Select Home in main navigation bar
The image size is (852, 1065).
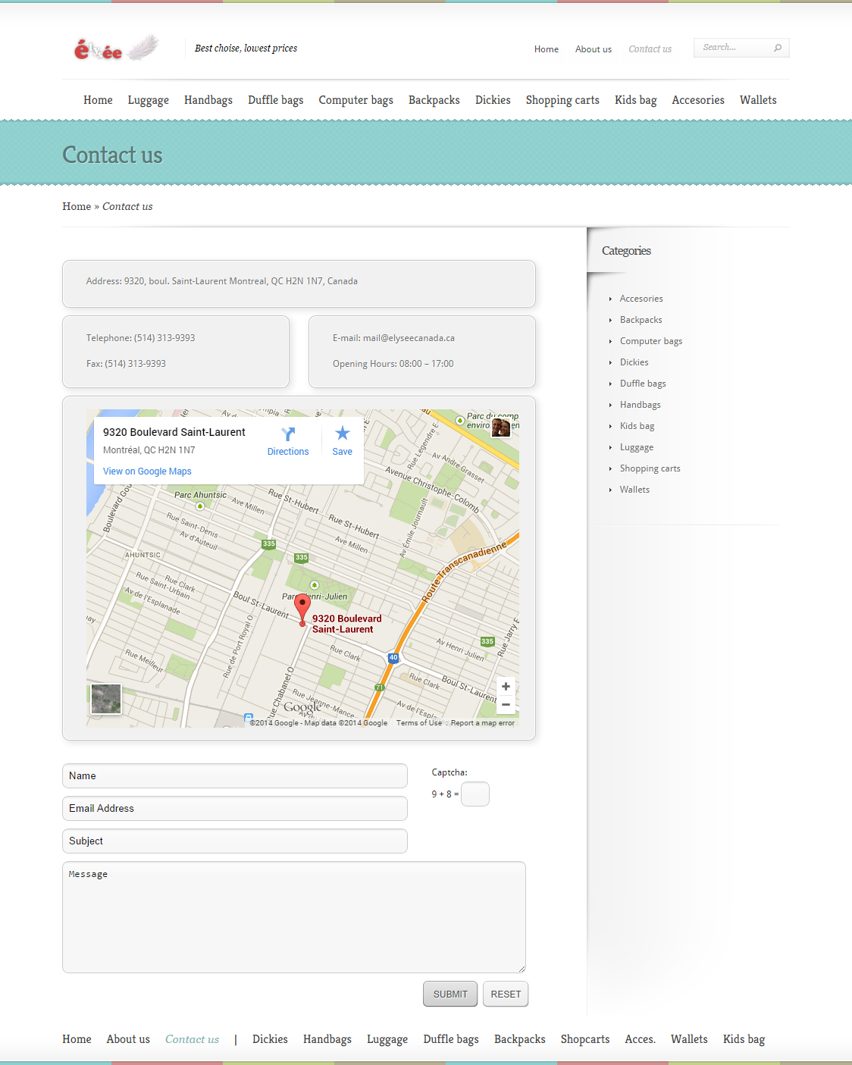pos(98,100)
